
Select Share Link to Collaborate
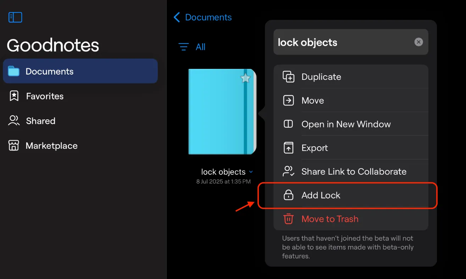(351, 171)
